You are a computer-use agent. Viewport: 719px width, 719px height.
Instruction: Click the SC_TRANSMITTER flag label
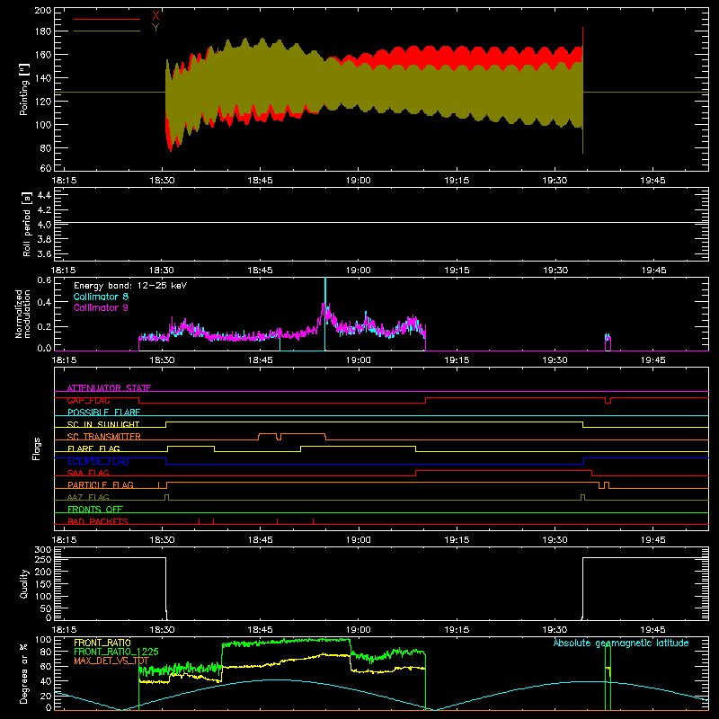point(104,437)
